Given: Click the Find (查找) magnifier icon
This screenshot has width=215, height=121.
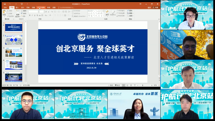Looking at the screenshot, I should click(127, 11).
